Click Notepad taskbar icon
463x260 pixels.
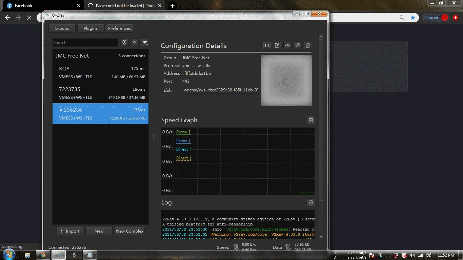tap(90, 255)
